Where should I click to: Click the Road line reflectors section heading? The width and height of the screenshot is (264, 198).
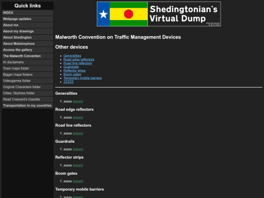coord(73,126)
